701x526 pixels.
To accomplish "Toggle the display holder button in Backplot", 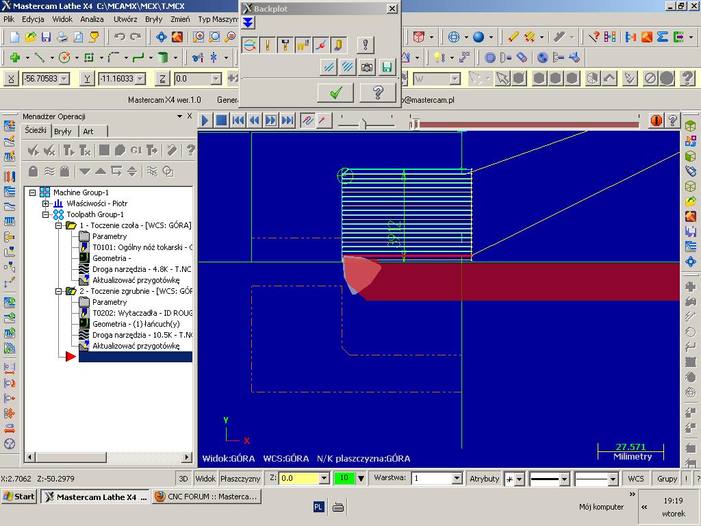I will tap(285, 45).
